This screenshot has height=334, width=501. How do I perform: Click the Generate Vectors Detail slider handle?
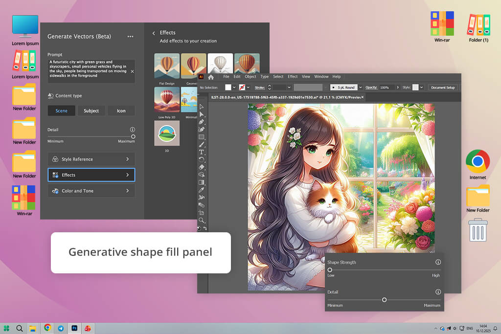click(x=133, y=136)
